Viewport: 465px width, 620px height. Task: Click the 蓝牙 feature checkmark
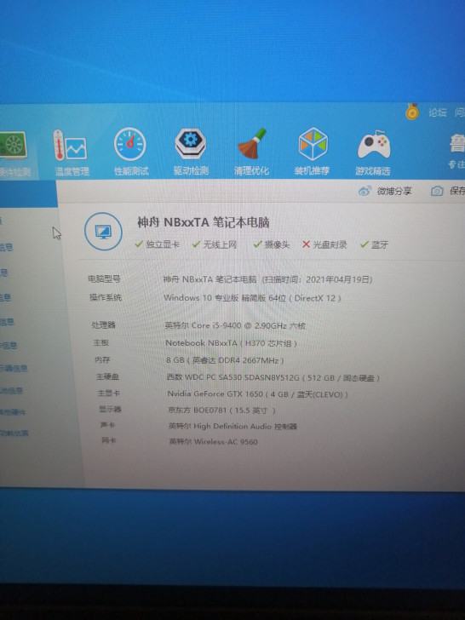tap(365, 244)
